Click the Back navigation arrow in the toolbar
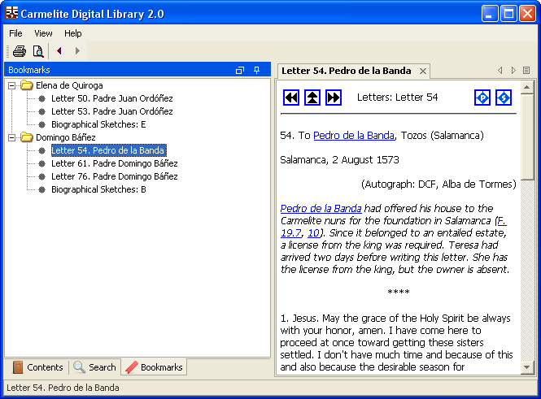Screen dimensions: 541x399 59,51
